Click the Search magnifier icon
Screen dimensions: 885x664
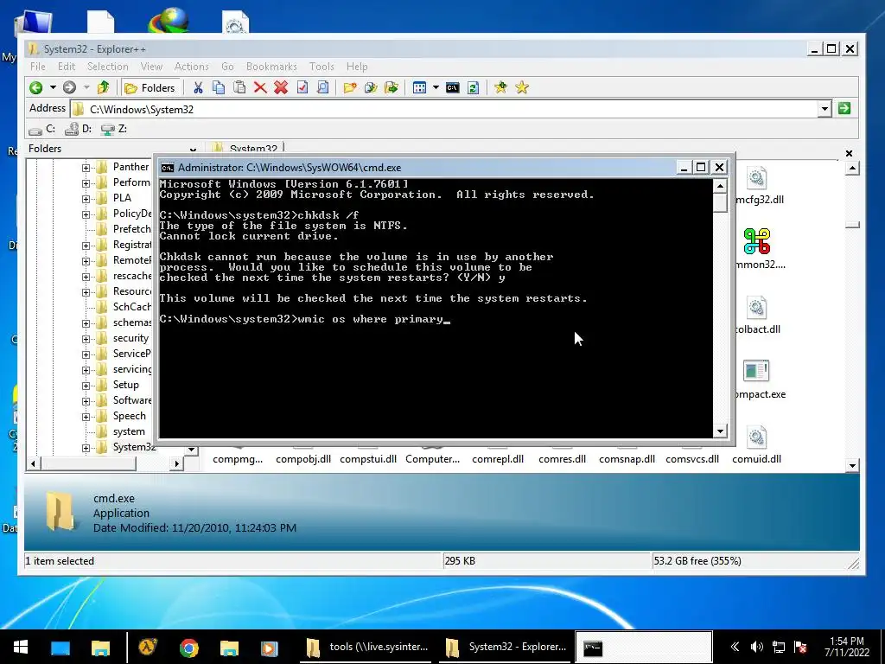pos(323,87)
